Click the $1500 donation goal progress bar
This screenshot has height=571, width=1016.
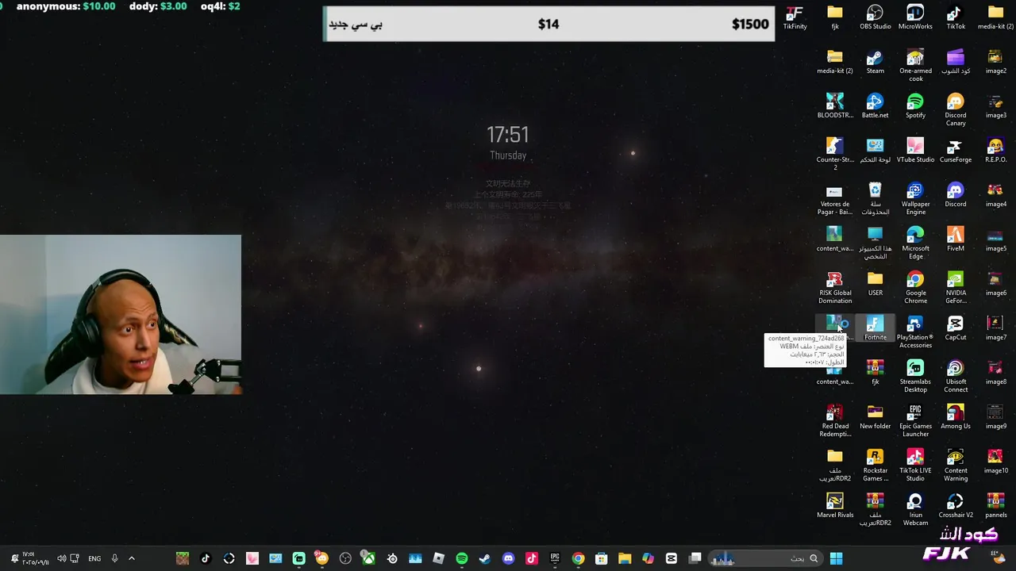548,24
